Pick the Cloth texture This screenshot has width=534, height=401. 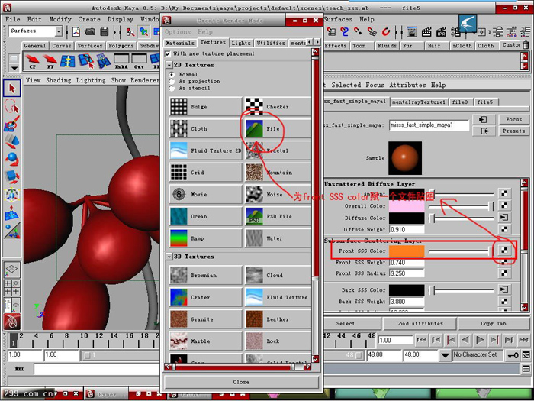click(205, 128)
